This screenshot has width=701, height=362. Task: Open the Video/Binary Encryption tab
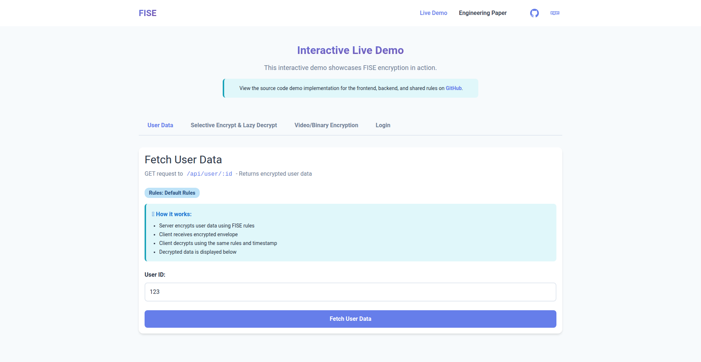(x=326, y=125)
